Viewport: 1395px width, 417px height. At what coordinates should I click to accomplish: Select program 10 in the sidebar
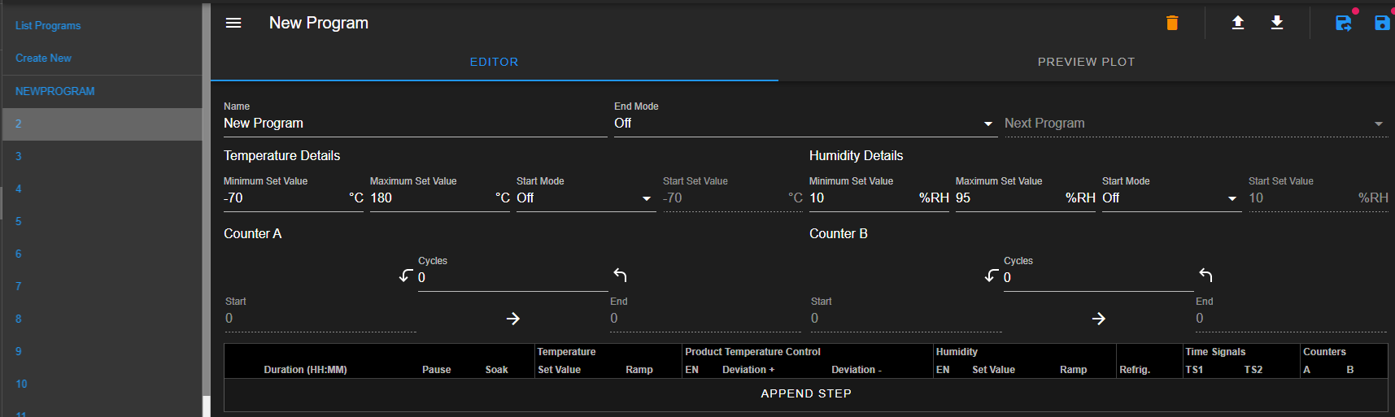point(101,384)
